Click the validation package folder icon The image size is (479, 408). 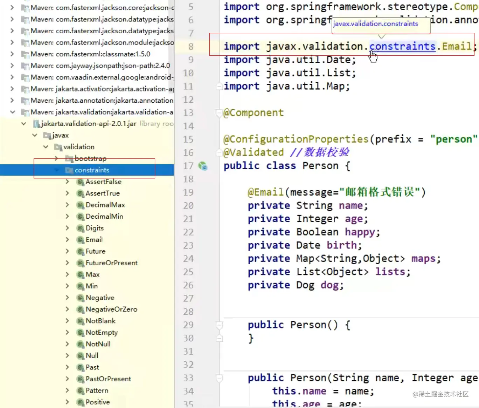pyautogui.click(x=58, y=147)
